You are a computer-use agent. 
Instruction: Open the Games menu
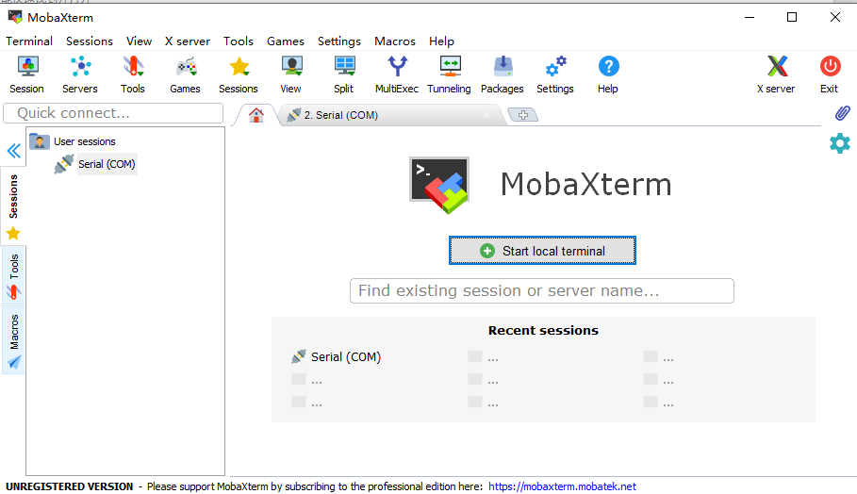click(286, 41)
